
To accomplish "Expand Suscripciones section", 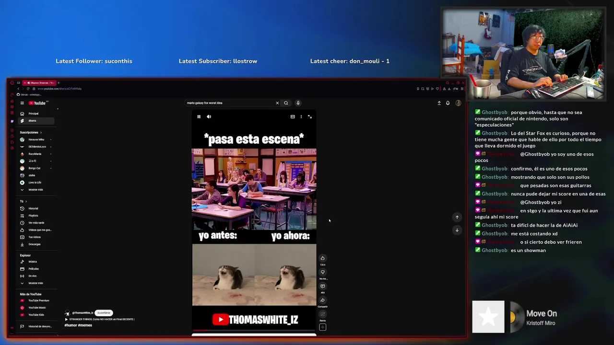I will [x=31, y=132].
